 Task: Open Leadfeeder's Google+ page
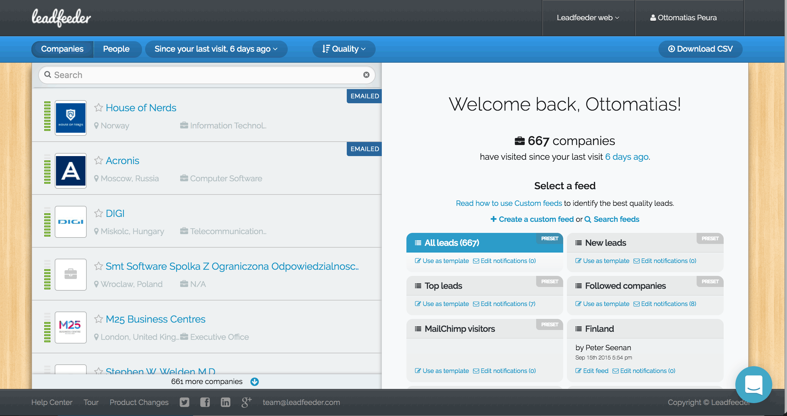[x=246, y=402]
